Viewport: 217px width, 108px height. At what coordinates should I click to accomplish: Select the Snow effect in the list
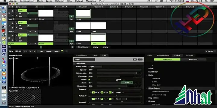(x=151, y=69)
